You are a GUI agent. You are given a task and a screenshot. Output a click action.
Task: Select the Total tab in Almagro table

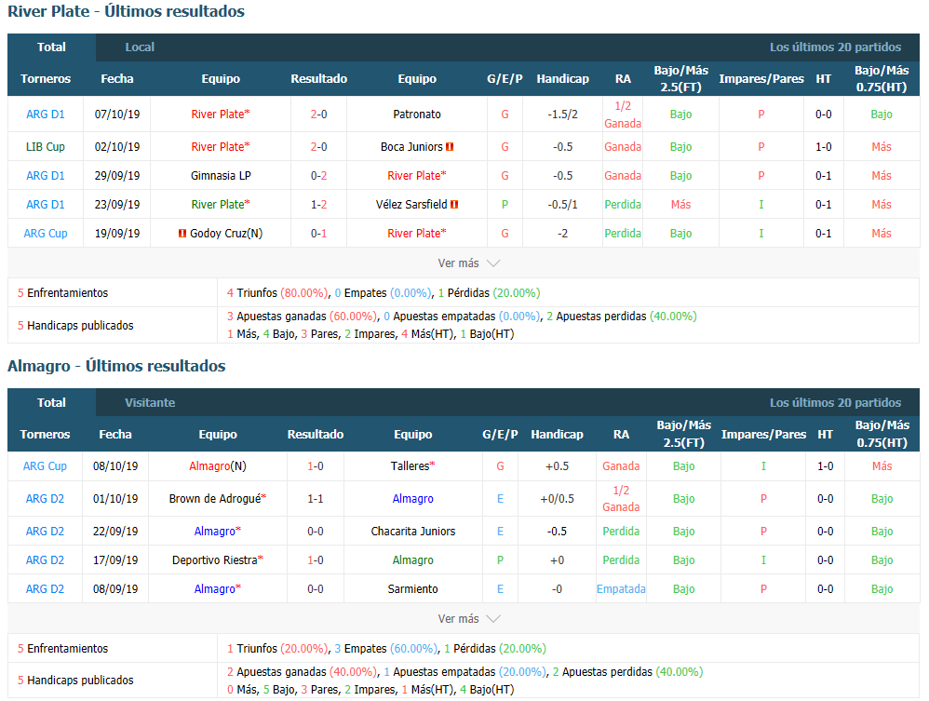51,403
